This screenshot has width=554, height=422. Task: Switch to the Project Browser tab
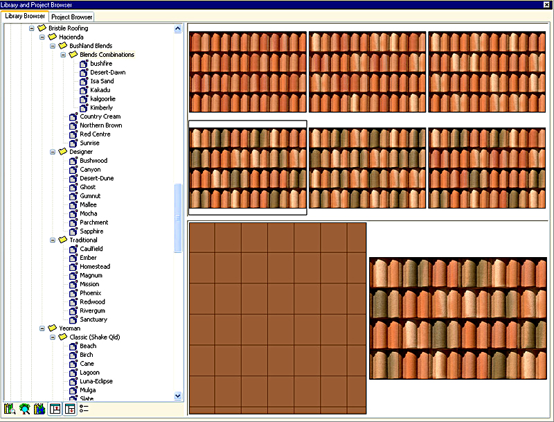pos(72,17)
